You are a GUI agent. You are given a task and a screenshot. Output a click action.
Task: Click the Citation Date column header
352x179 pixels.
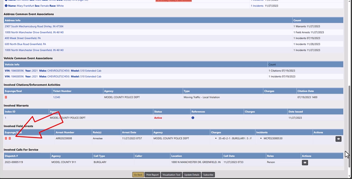point(305,91)
